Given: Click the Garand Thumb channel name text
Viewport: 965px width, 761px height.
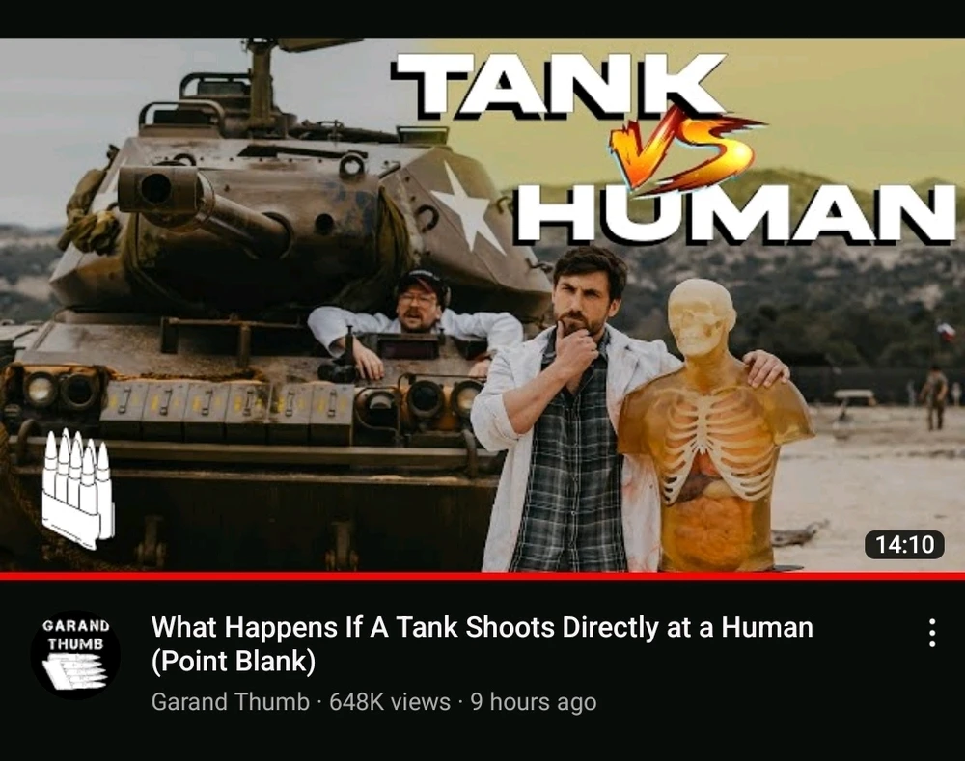Looking at the screenshot, I should tap(231, 702).
